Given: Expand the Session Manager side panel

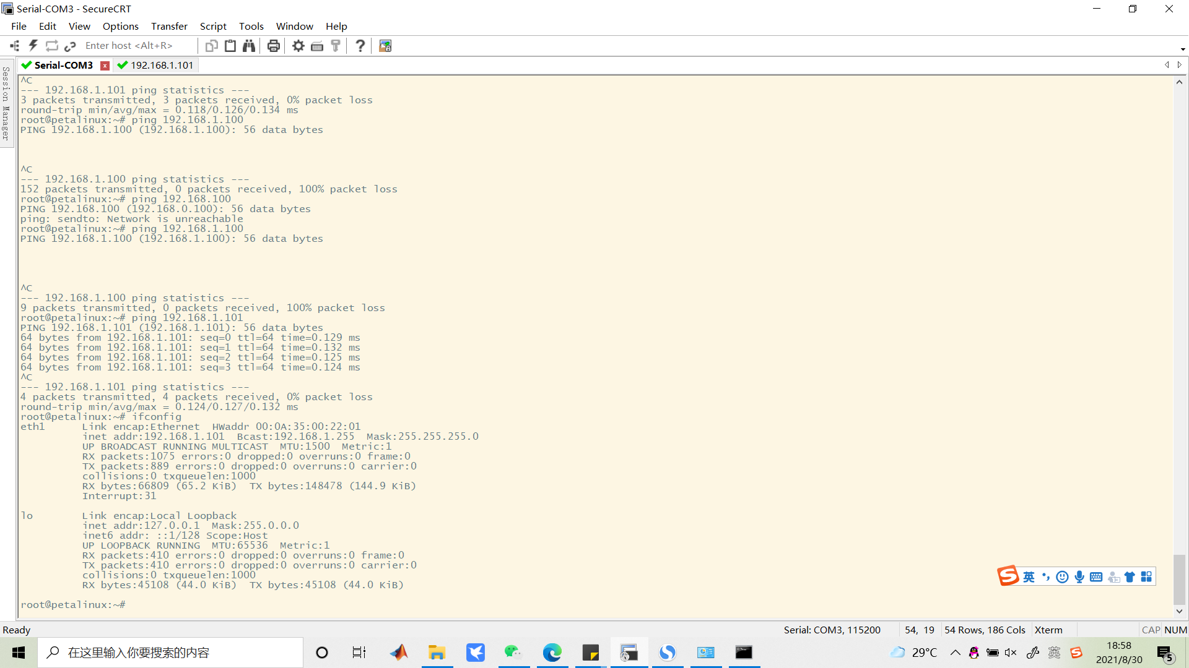Looking at the screenshot, I should pos(6,108).
